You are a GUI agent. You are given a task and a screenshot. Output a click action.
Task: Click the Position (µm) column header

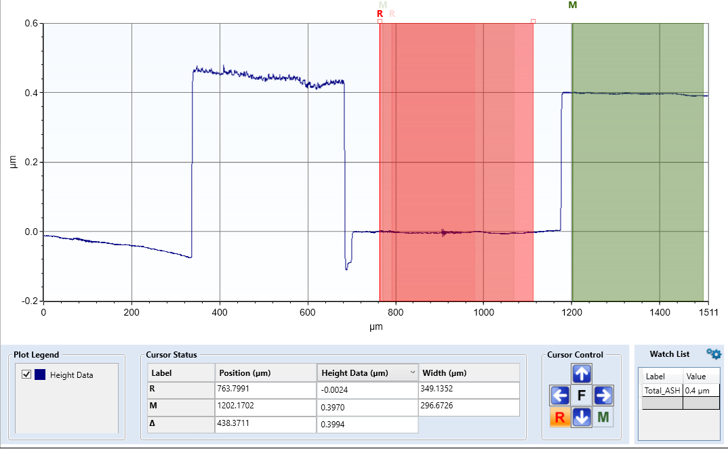tap(266, 372)
